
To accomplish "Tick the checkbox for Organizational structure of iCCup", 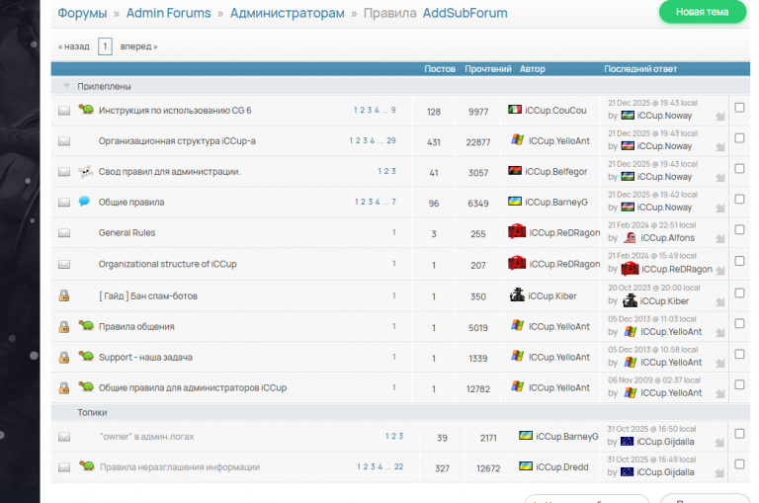I will click(739, 261).
